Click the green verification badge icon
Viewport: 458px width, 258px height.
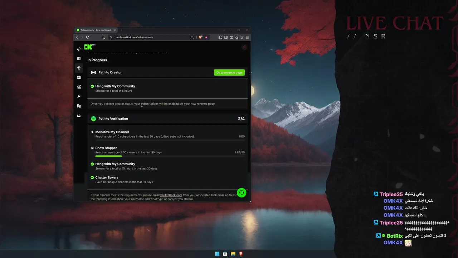coord(93,119)
